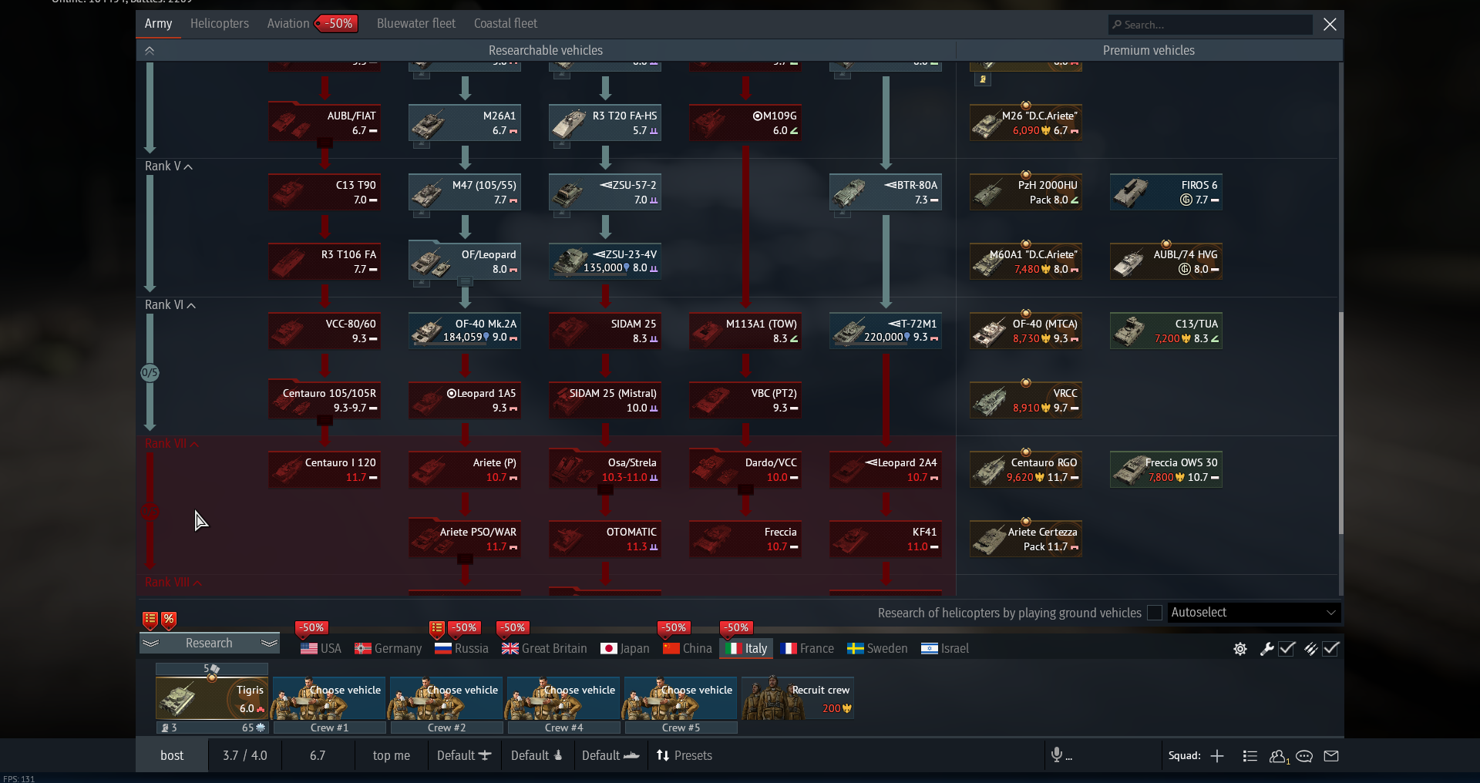
Task: Open the contacts list people icon
Action: (1278, 756)
